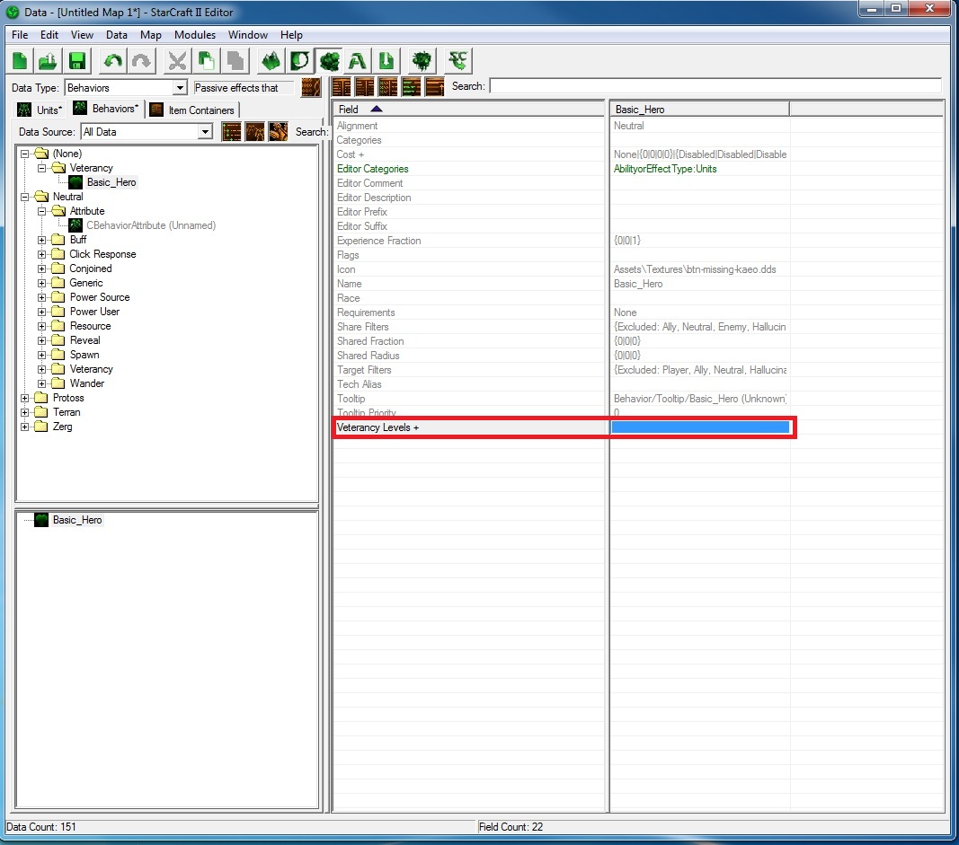This screenshot has width=959, height=845.
Task: Click the Copy icon in the toolbar
Action: (206, 60)
